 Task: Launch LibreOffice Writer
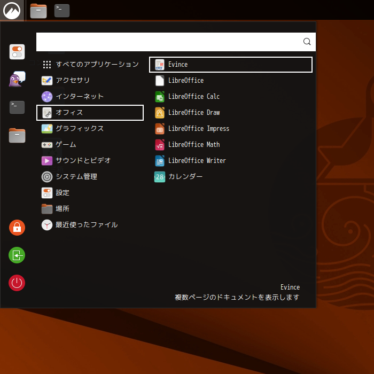tap(231, 160)
